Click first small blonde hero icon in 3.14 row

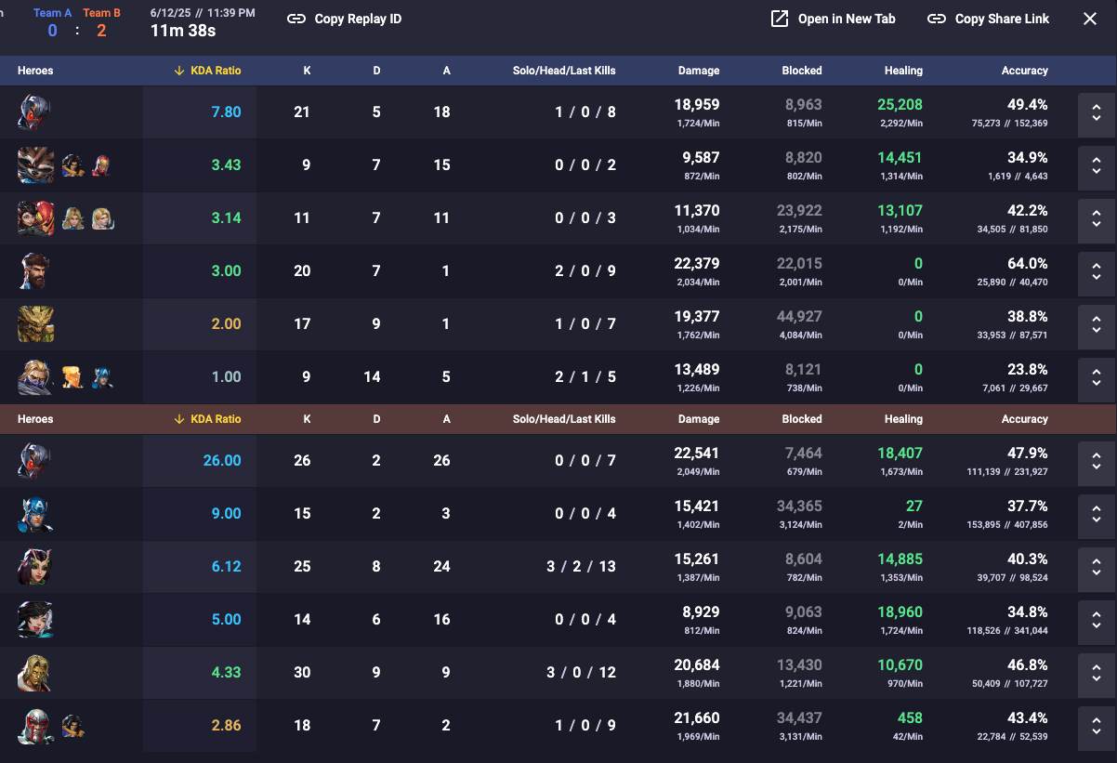click(x=72, y=218)
